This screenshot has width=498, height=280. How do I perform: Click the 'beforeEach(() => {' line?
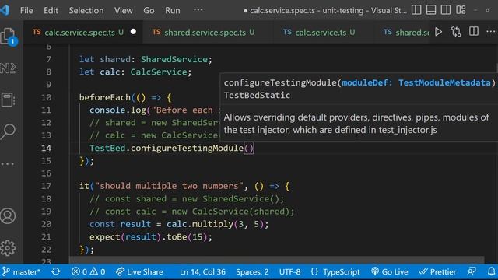pyautogui.click(x=125, y=97)
